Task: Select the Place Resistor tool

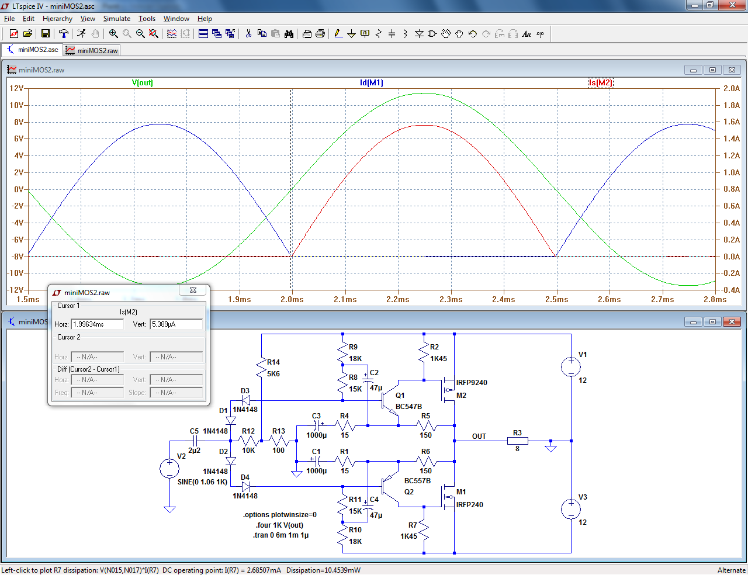Action: click(379, 34)
